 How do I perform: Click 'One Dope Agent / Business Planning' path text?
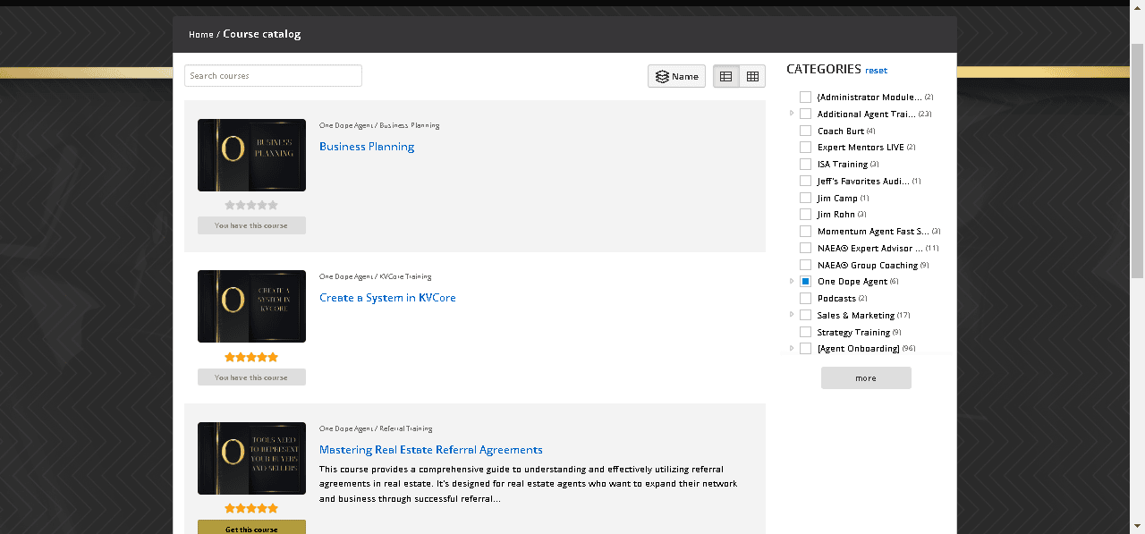(379, 125)
